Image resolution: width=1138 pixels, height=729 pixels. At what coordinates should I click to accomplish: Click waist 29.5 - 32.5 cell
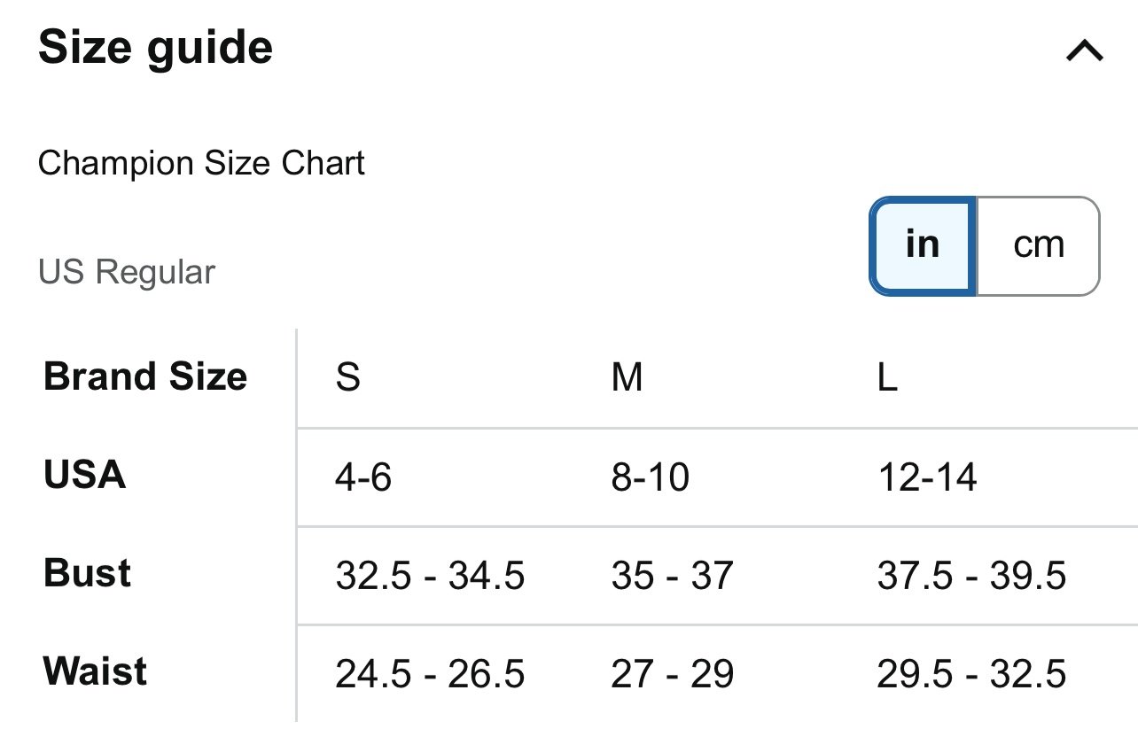click(971, 676)
